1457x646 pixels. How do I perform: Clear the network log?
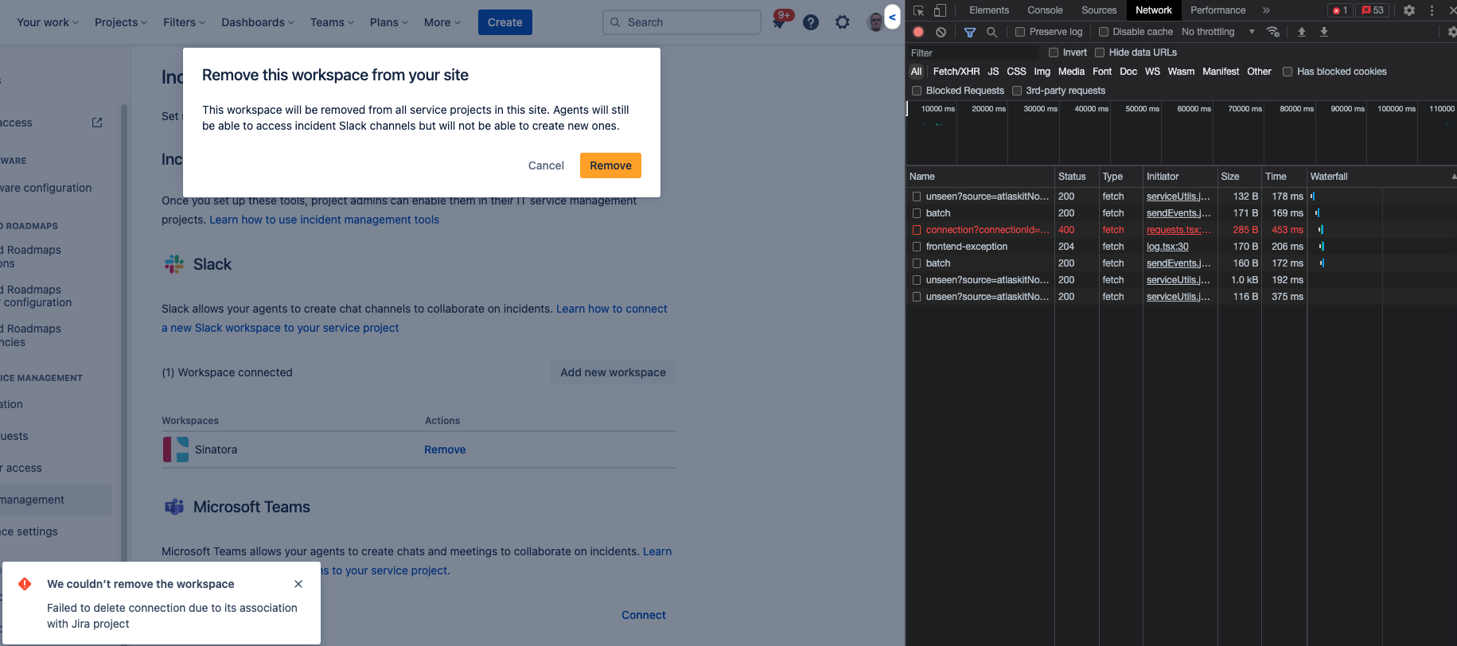click(x=941, y=32)
